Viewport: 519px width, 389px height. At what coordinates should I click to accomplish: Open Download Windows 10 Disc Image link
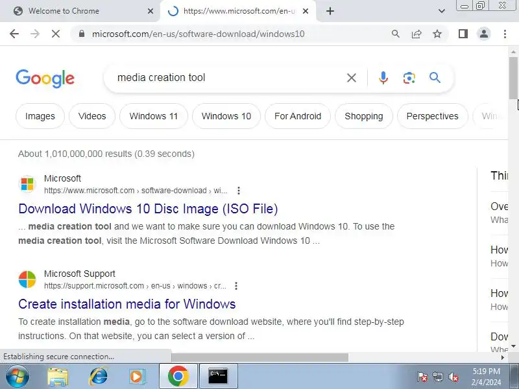pos(148,209)
